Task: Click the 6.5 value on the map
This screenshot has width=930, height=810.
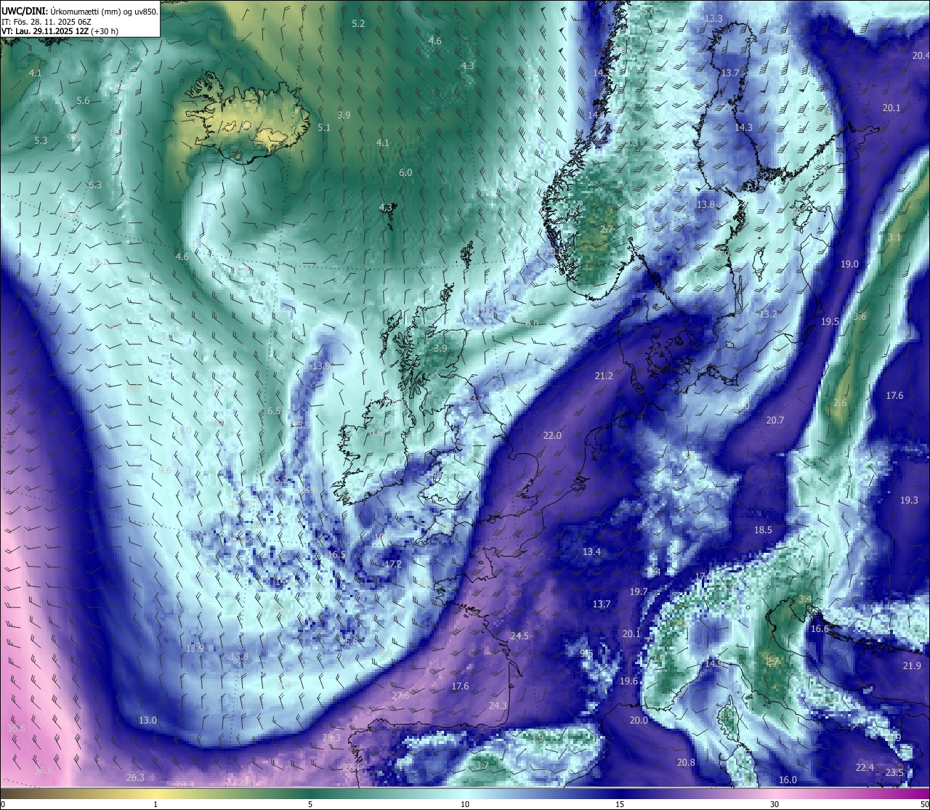Action: [274, 411]
